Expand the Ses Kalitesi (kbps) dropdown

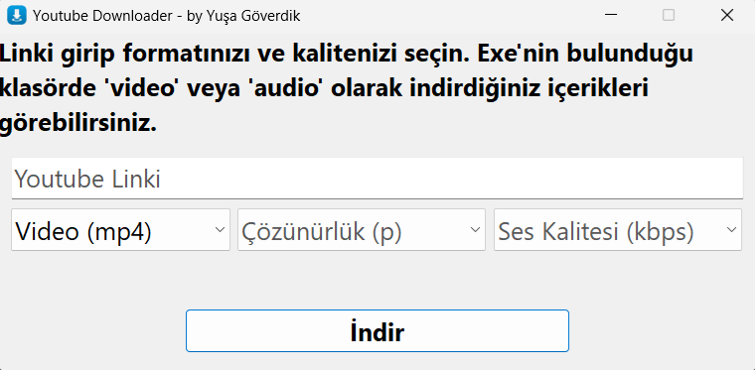[618, 230]
